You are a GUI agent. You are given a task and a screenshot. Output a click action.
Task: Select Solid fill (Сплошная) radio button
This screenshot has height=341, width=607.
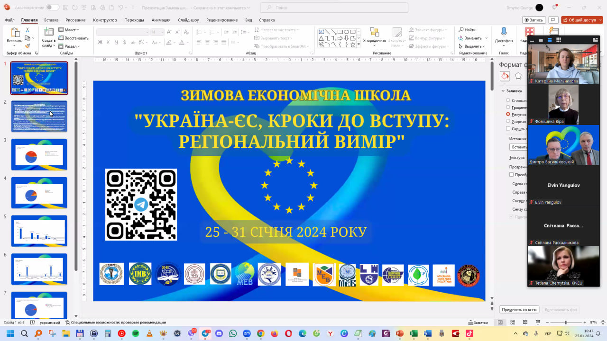(x=508, y=100)
